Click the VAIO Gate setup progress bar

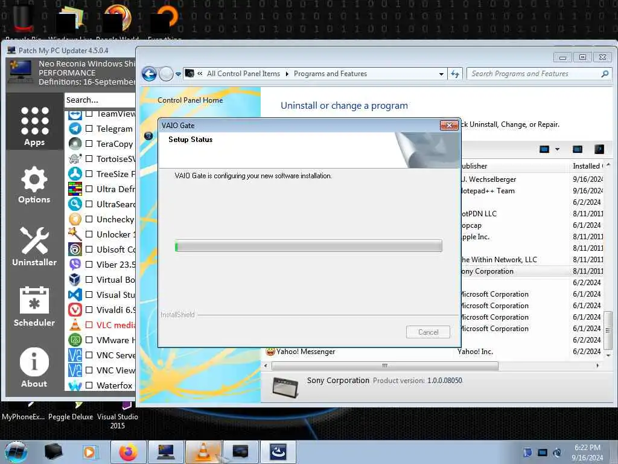308,246
